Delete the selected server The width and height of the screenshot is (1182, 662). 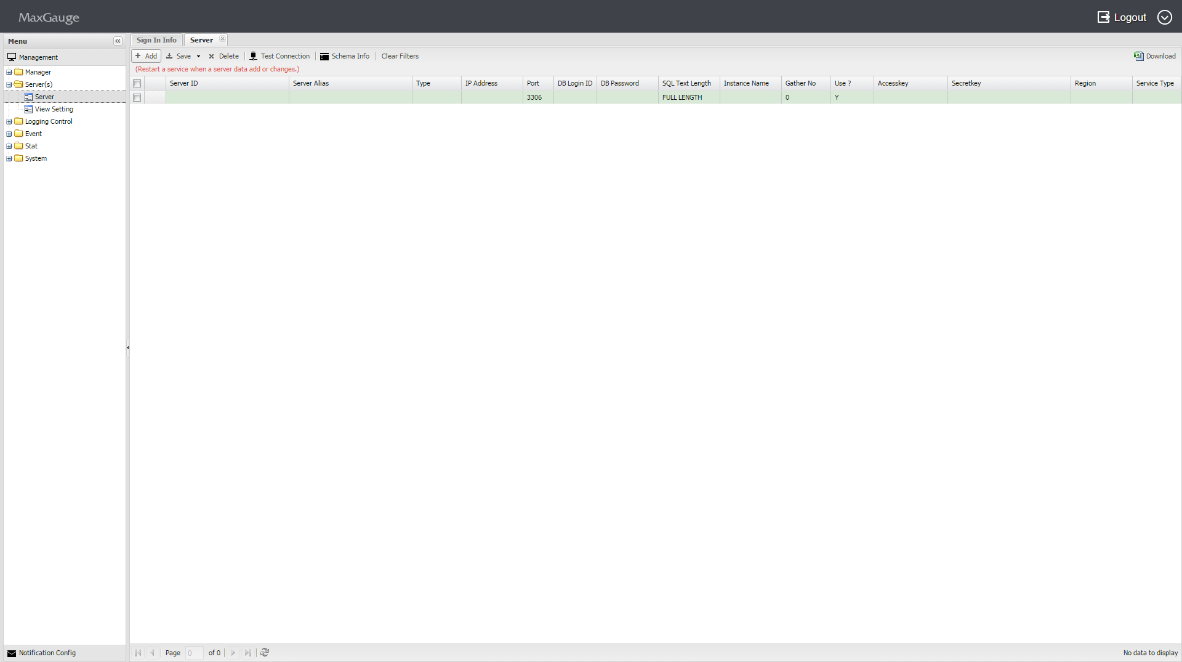(x=223, y=56)
